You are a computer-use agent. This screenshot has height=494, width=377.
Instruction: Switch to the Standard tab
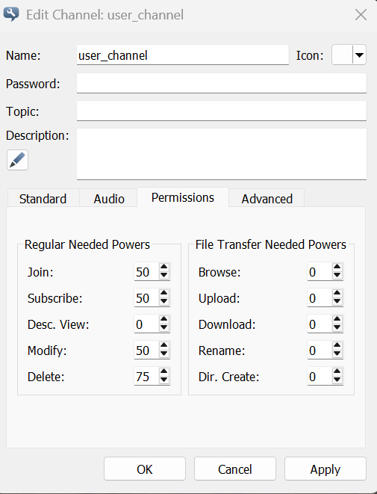tap(43, 199)
